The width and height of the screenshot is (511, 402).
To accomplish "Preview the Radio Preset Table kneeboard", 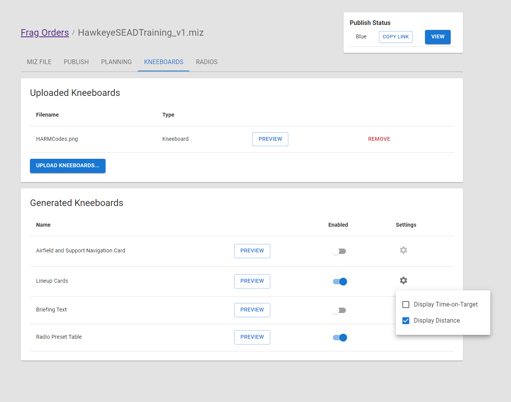I will 252,337.
